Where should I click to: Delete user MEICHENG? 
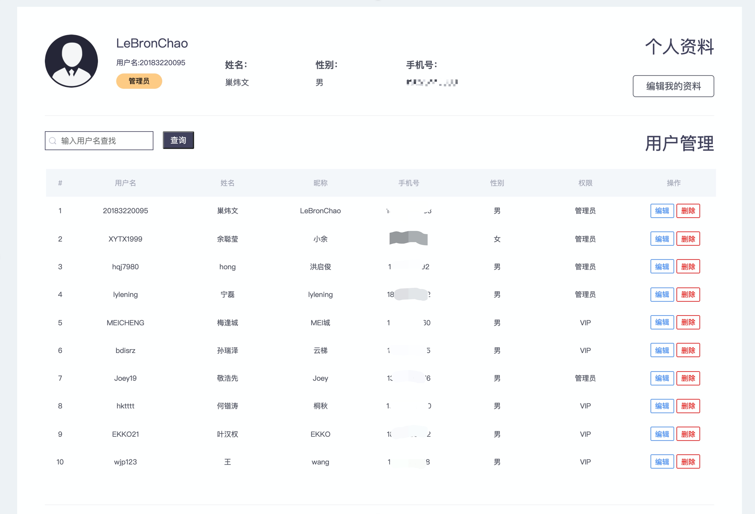[688, 322]
